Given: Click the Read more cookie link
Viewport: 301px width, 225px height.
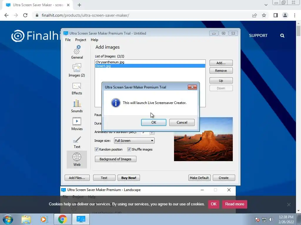Looking at the screenshot, I should pyautogui.click(x=235, y=204).
